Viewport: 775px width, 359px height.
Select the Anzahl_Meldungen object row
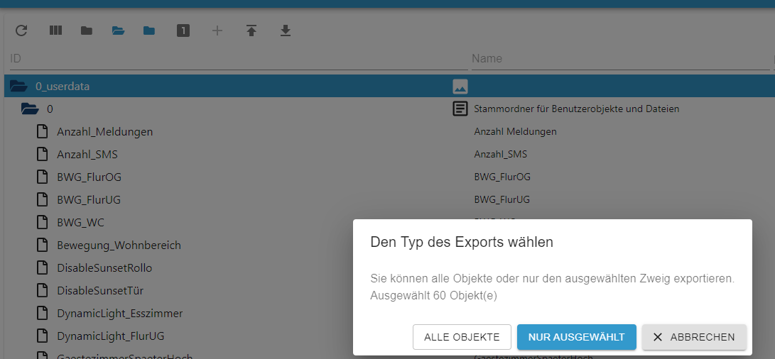(x=388, y=131)
